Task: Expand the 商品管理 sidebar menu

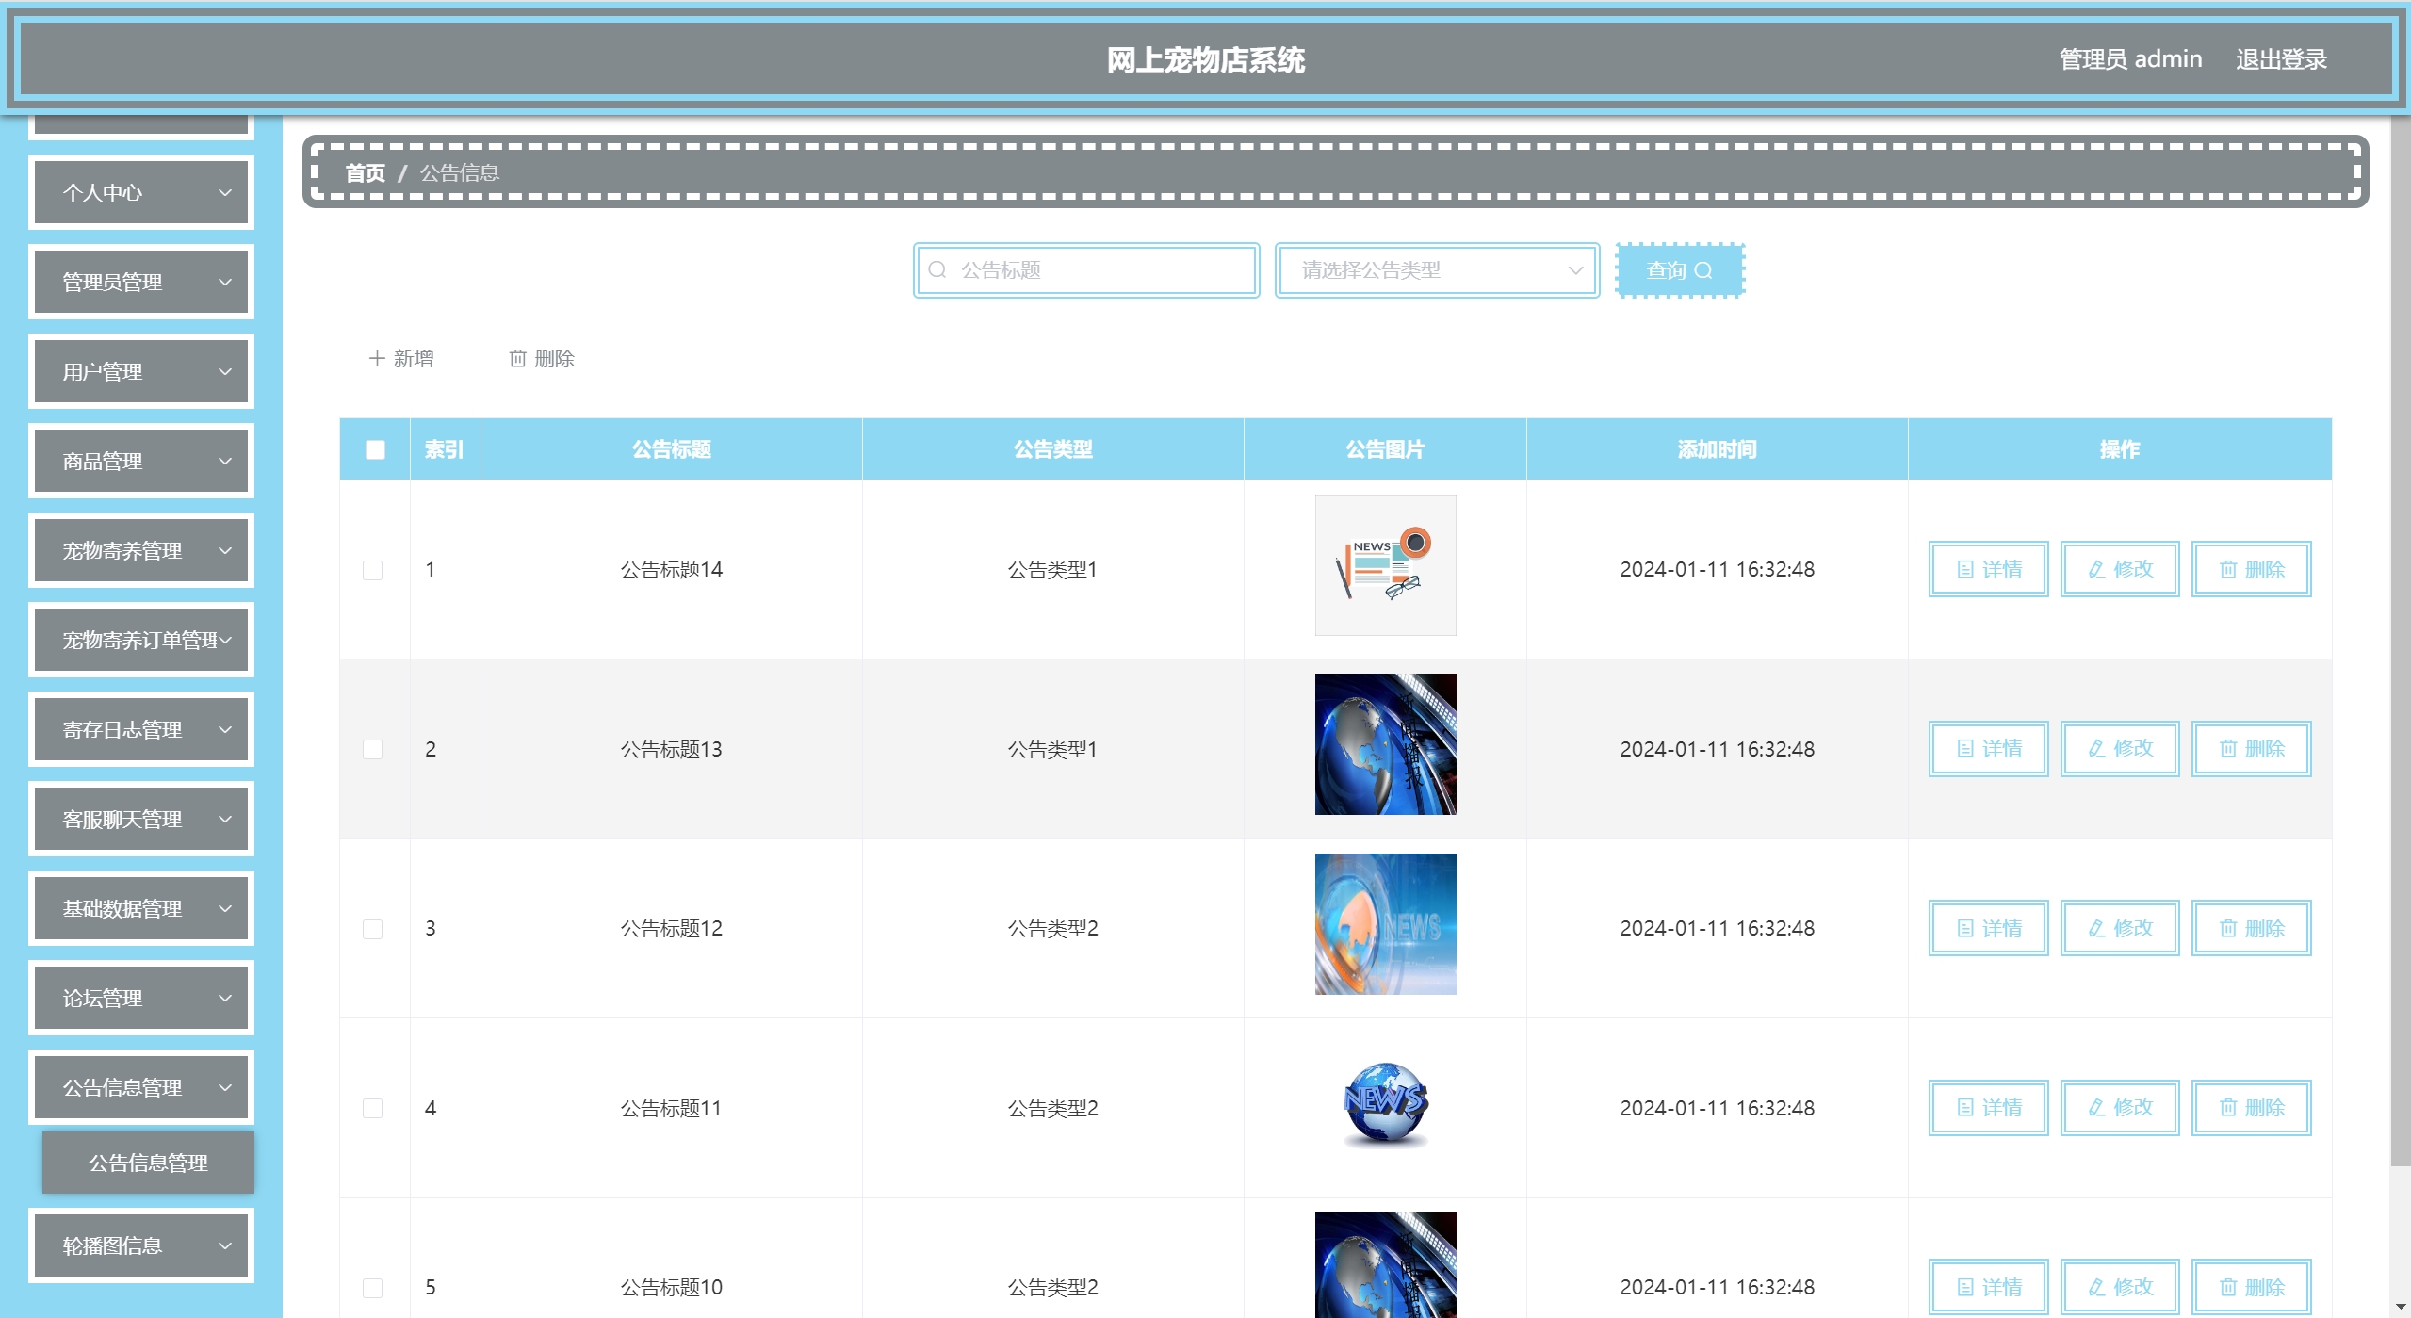Action: pyautogui.click(x=141, y=461)
